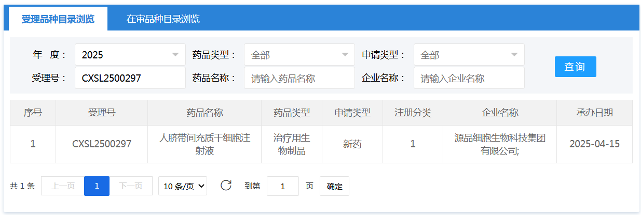Click cell 新药
Viewport: 641px width, 215px height.
coord(352,144)
